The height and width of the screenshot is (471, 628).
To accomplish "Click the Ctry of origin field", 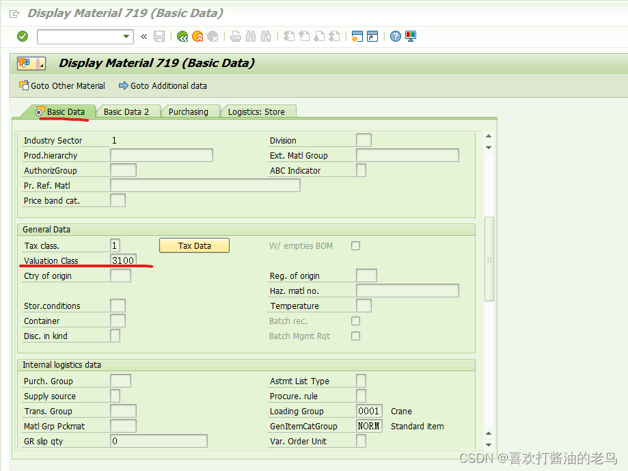I will pos(120,275).
